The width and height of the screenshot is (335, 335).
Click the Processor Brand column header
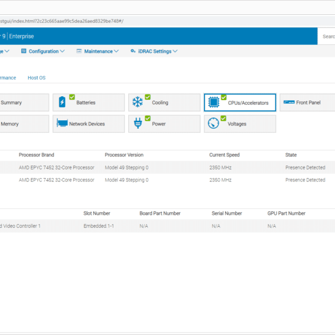[36, 155]
